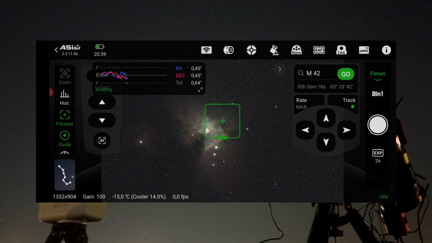Click the cooler temperature status text
432x243 pixels.
click(x=139, y=197)
